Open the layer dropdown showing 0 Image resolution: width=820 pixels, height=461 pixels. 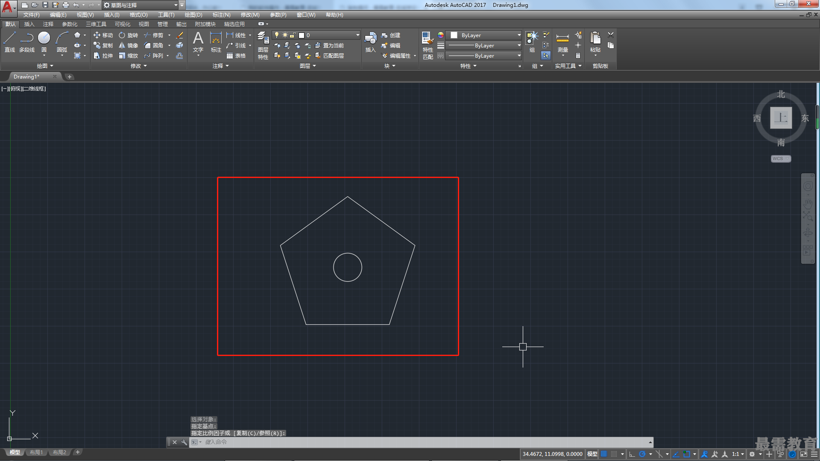coord(316,35)
